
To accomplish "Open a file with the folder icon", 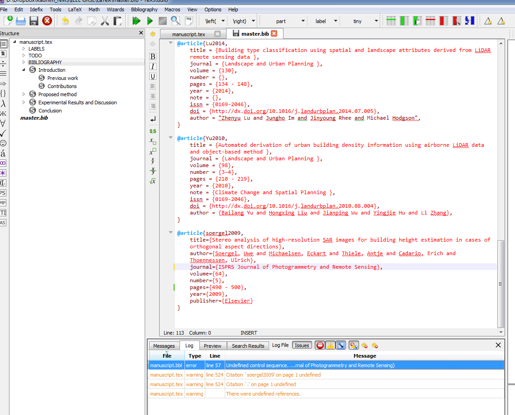I will click(21, 21).
